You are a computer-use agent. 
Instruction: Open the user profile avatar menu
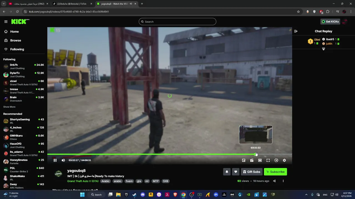pyautogui.click(x=345, y=22)
